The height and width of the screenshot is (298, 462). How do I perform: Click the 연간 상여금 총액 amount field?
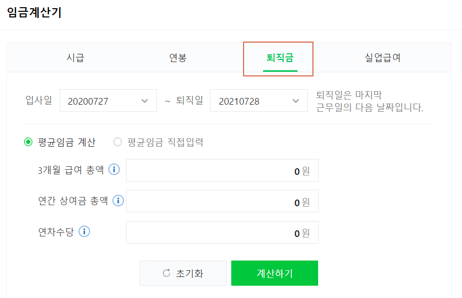click(x=222, y=201)
